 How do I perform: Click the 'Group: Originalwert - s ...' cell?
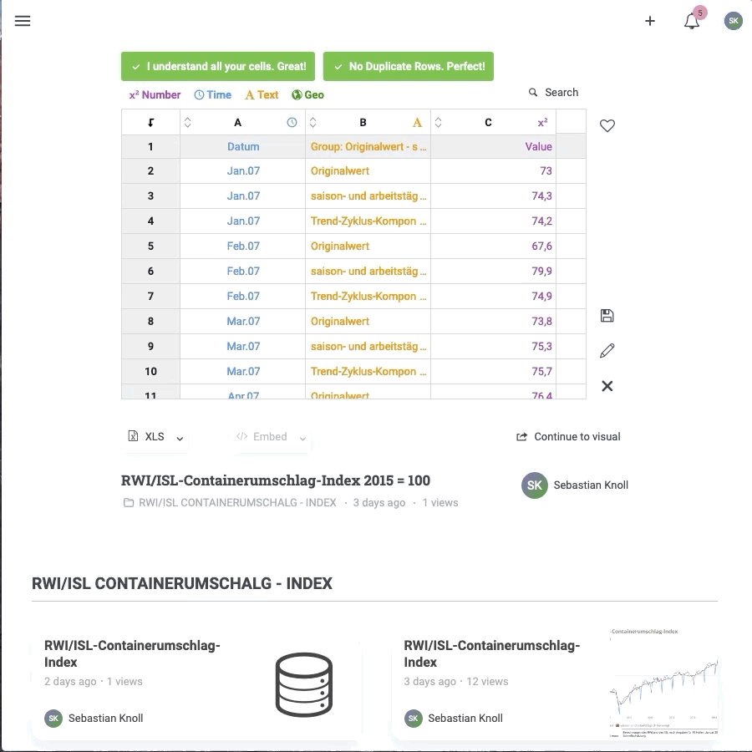(x=368, y=147)
